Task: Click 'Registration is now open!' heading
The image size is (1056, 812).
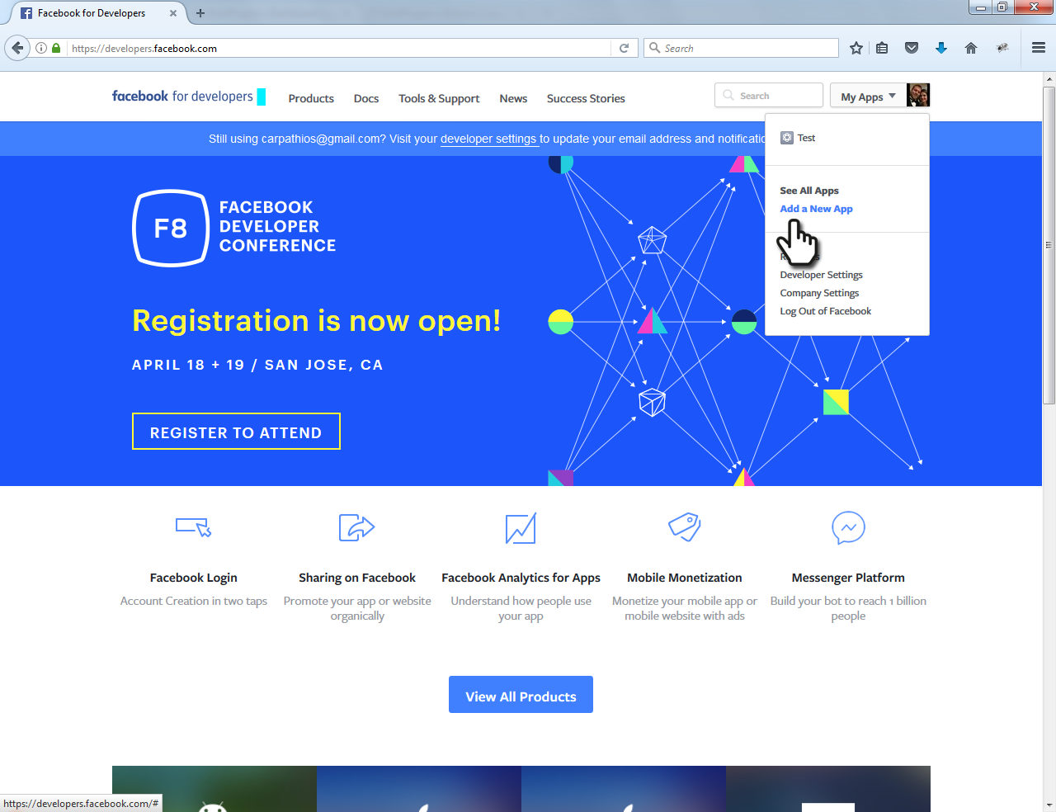Action: pyautogui.click(x=317, y=321)
